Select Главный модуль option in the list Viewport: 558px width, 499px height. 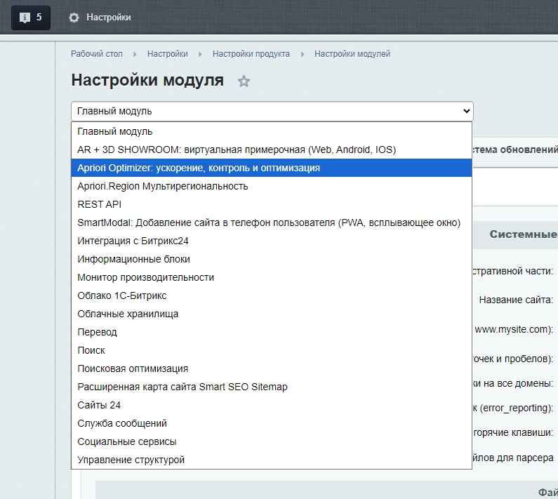(x=115, y=131)
